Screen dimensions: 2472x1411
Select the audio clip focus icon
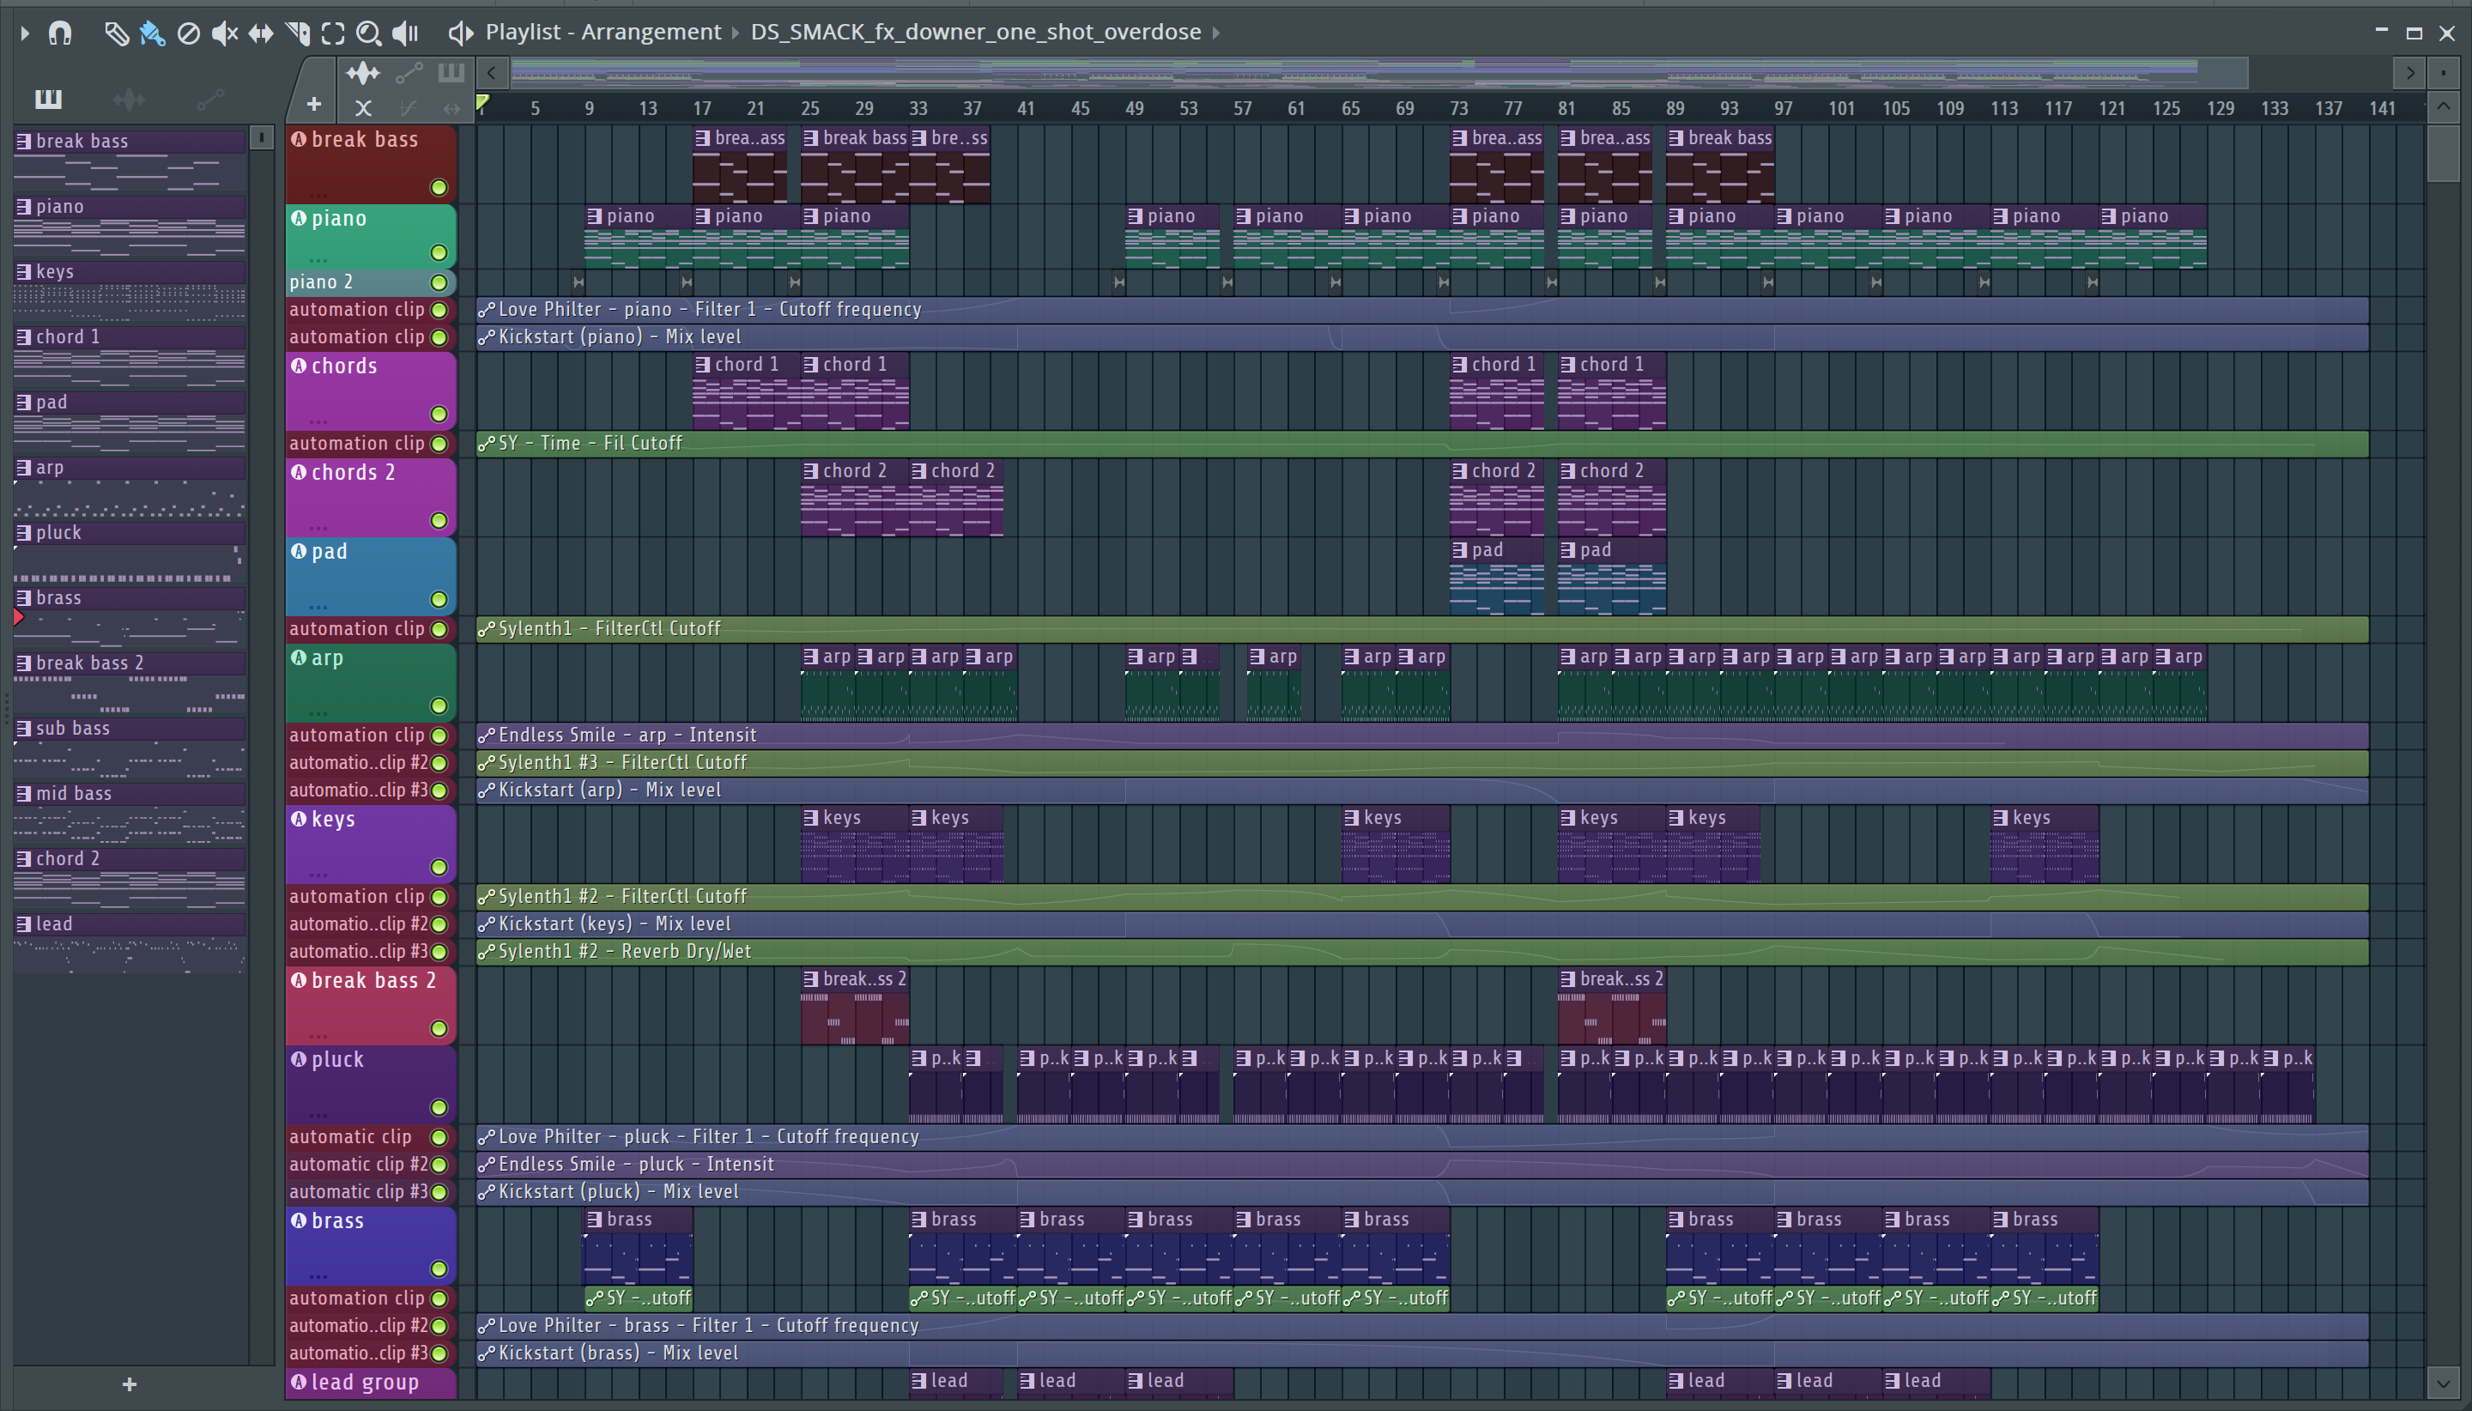pyautogui.click(x=363, y=73)
